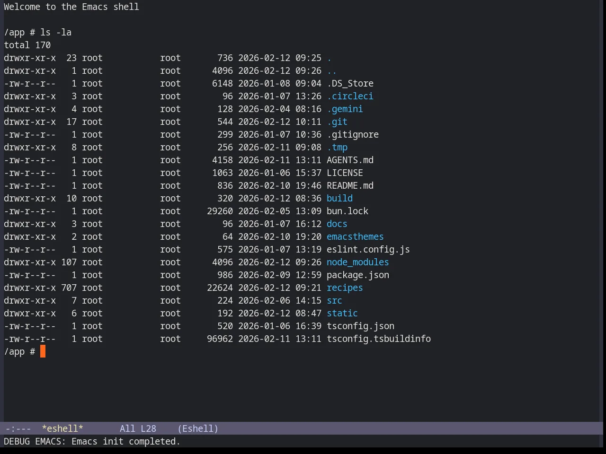The height and width of the screenshot is (454, 606).
Task: Click the node_modules directory name
Action: (x=358, y=262)
